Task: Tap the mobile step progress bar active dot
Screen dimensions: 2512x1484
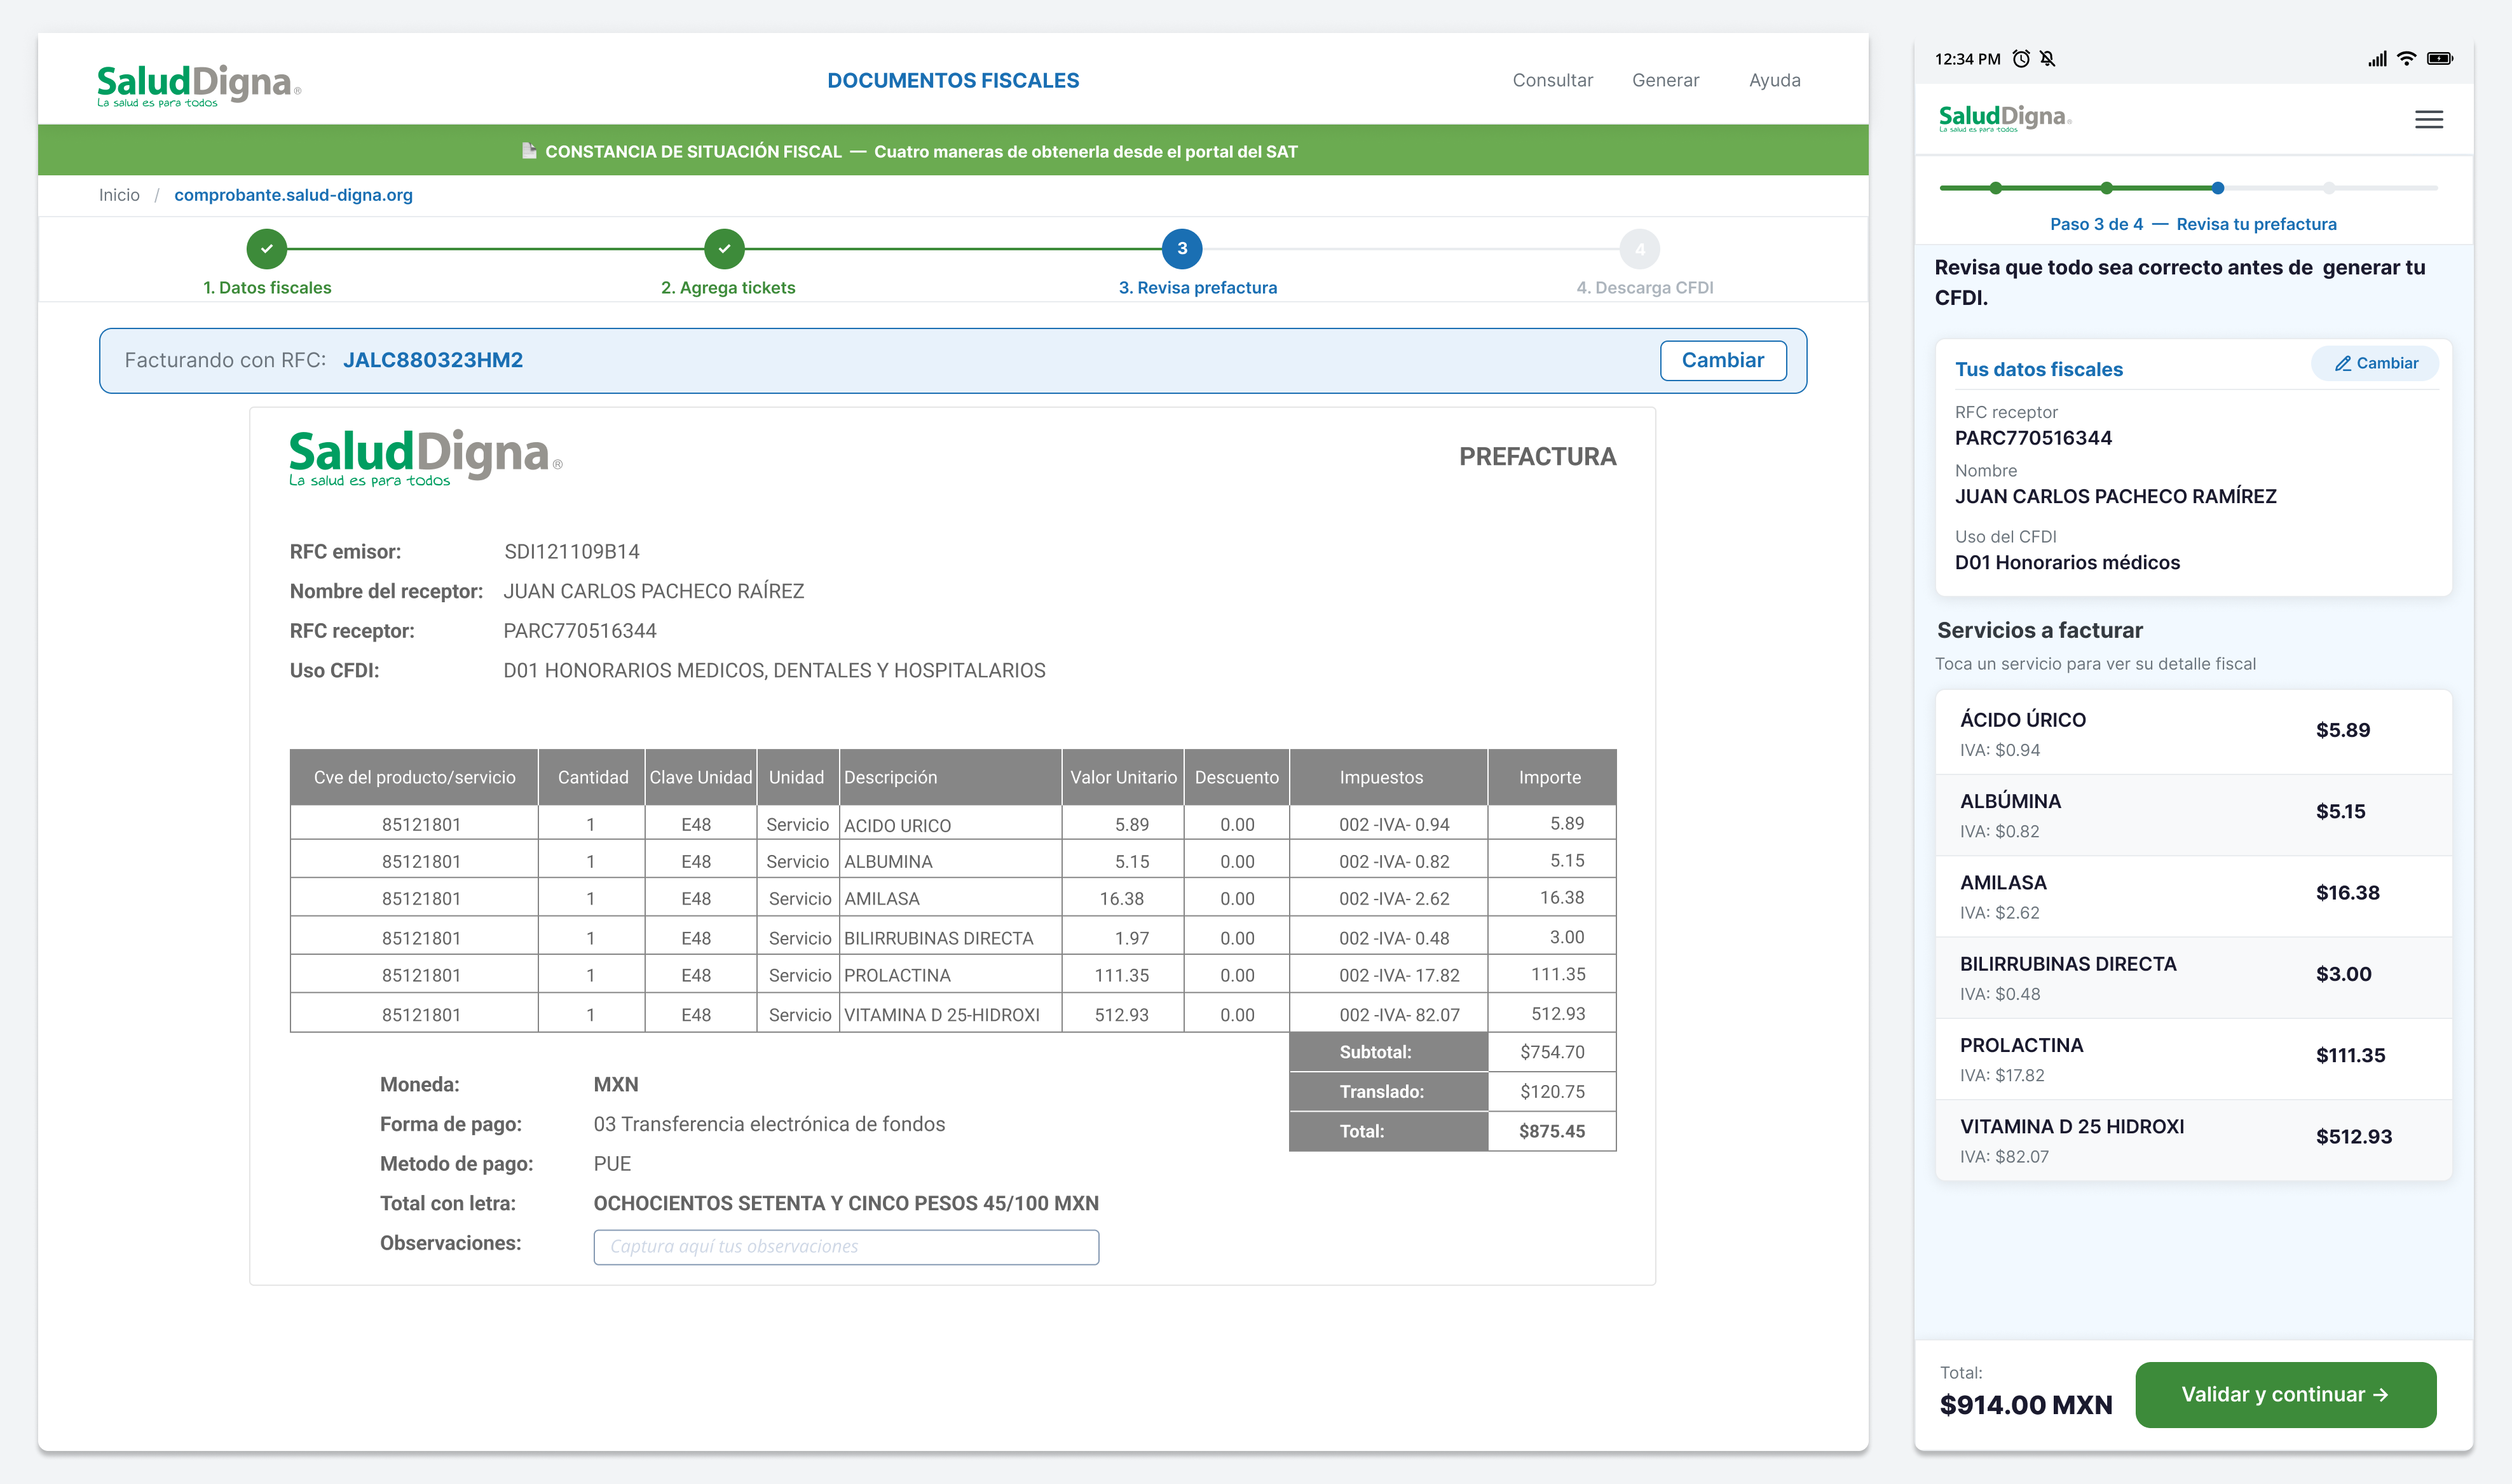Action: (2218, 188)
